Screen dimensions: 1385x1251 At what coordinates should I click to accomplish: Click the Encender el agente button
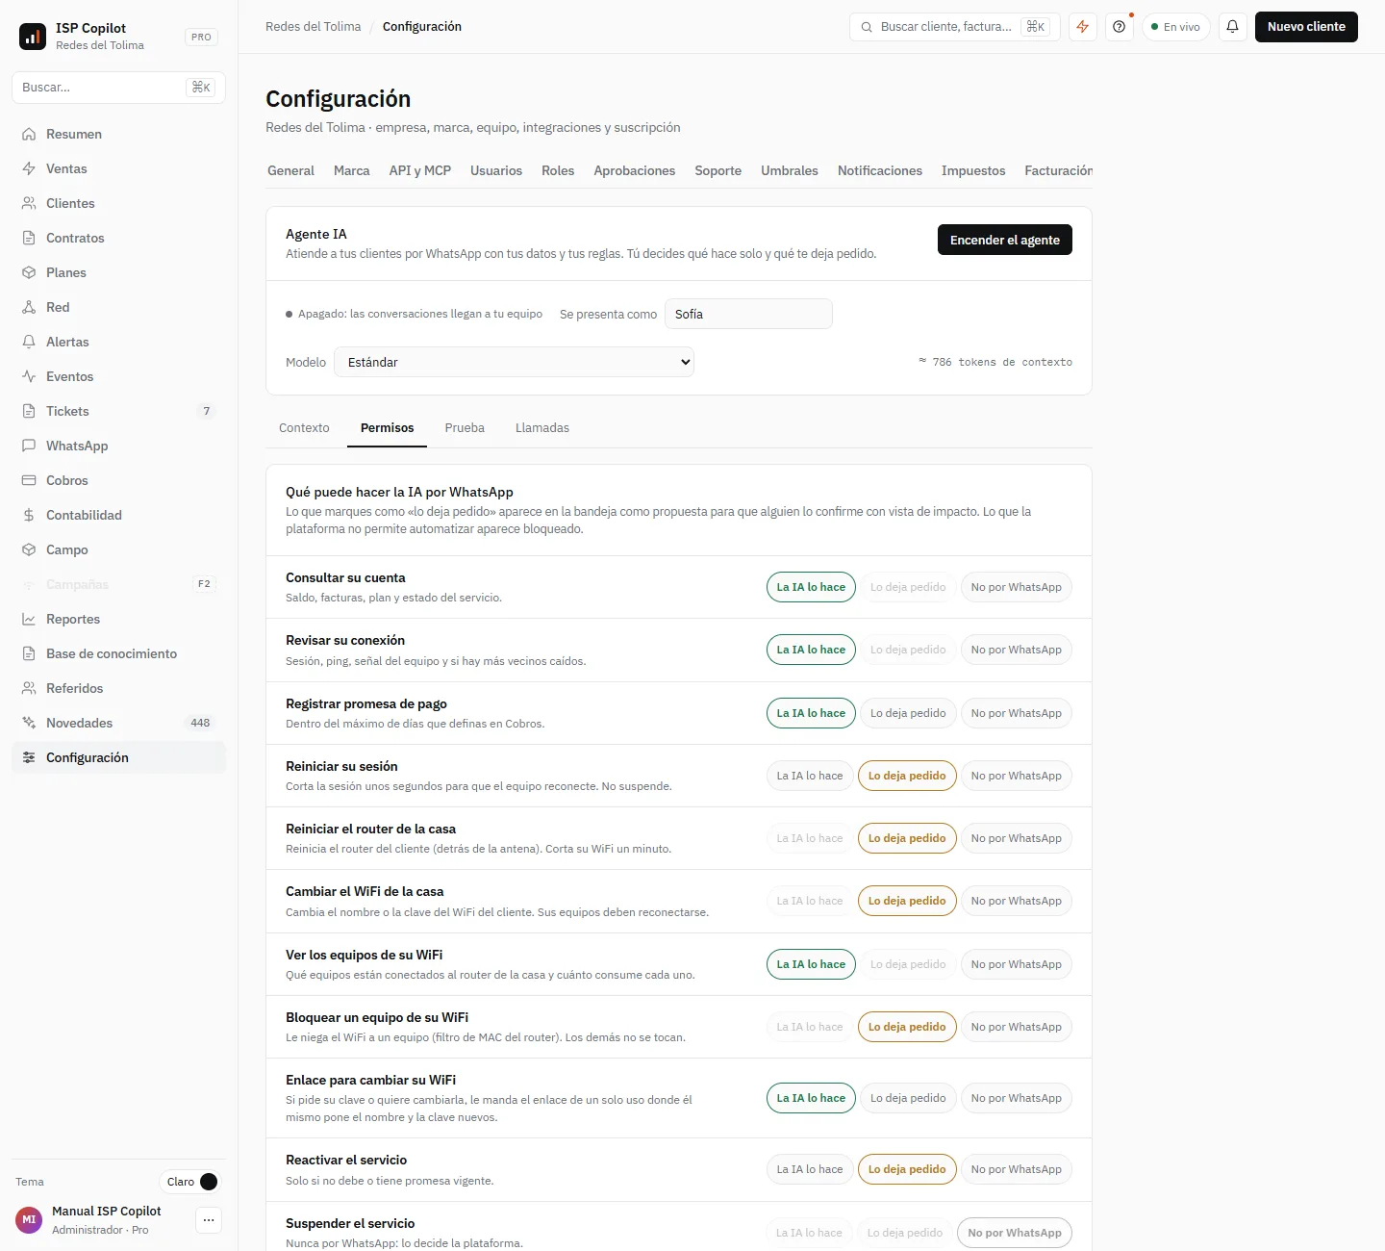[1005, 240]
